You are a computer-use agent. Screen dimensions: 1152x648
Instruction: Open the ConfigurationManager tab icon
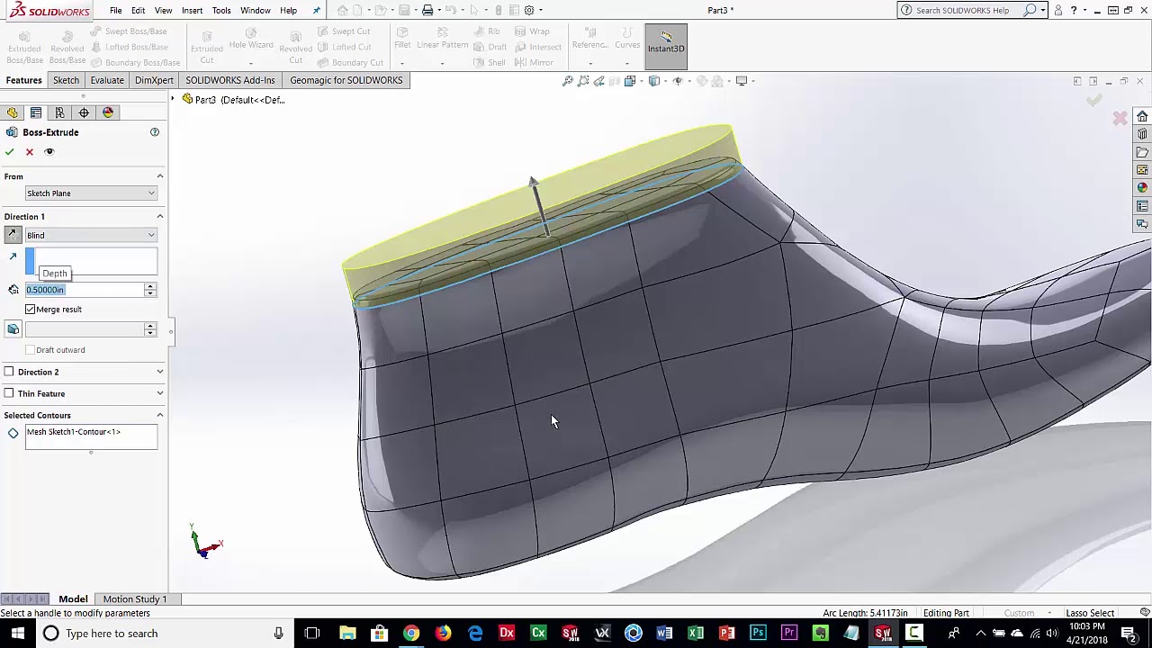(59, 112)
